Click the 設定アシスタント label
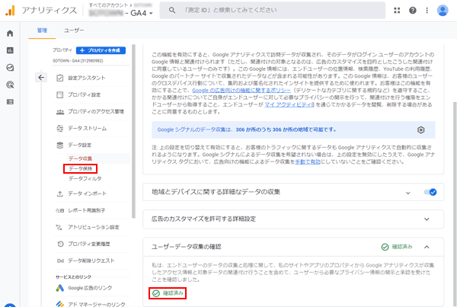 (x=87, y=78)
